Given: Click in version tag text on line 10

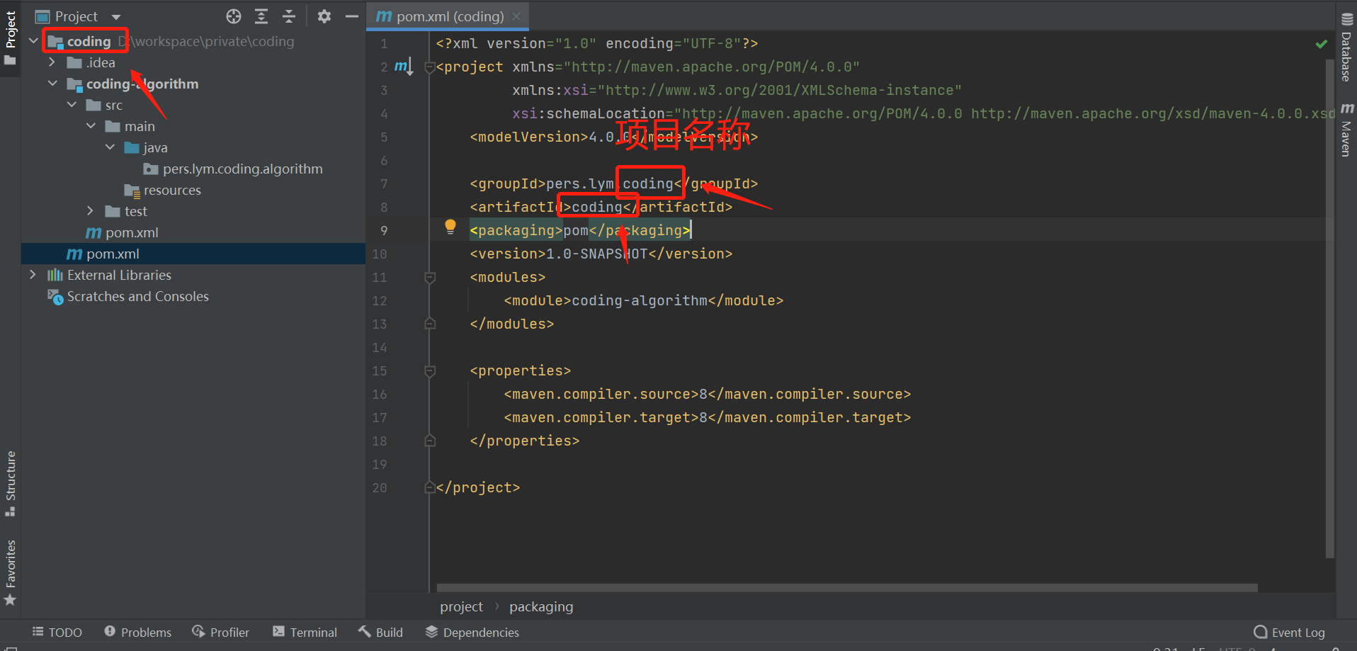Looking at the screenshot, I should tap(601, 254).
